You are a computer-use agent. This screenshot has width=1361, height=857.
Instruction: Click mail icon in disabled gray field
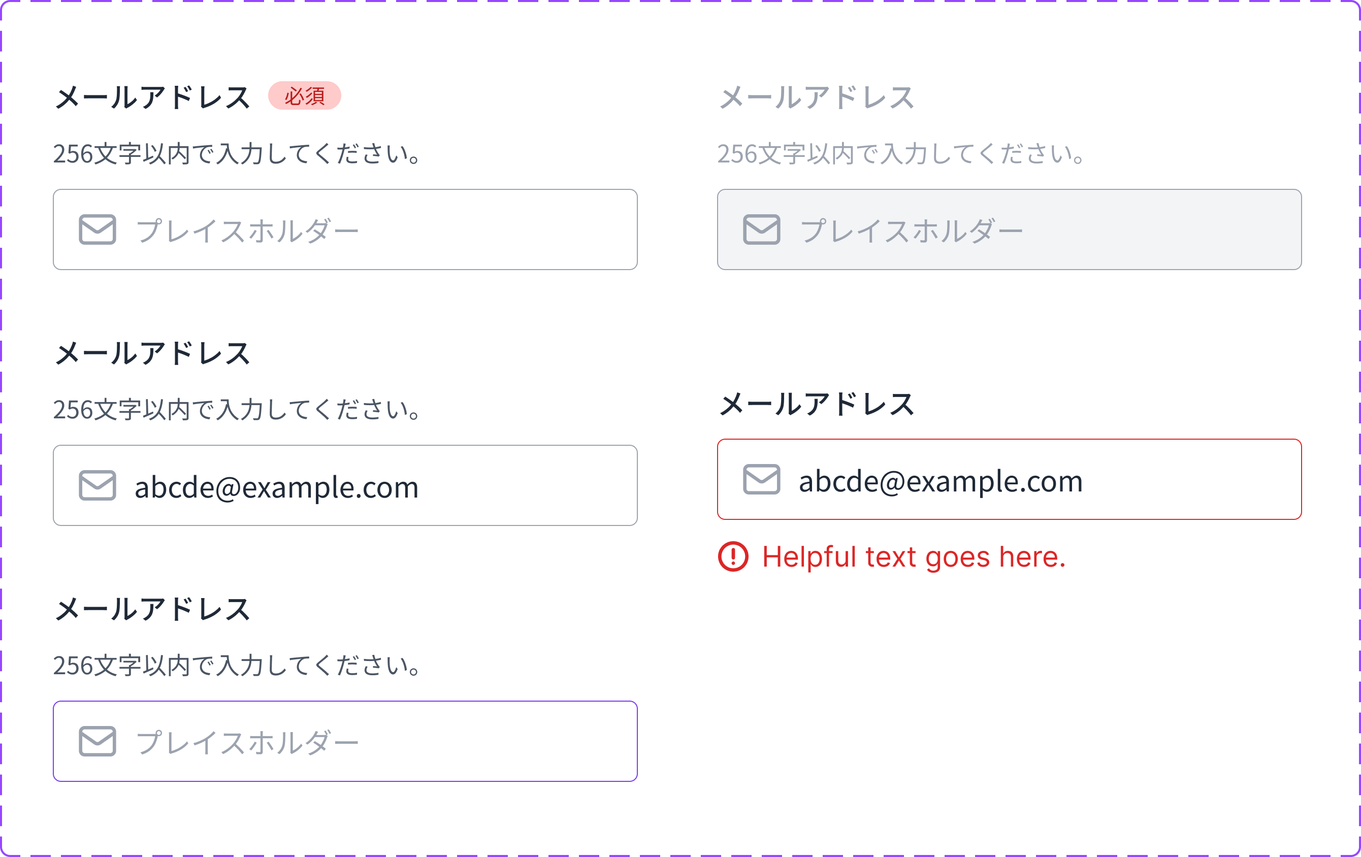click(x=761, y=229)
